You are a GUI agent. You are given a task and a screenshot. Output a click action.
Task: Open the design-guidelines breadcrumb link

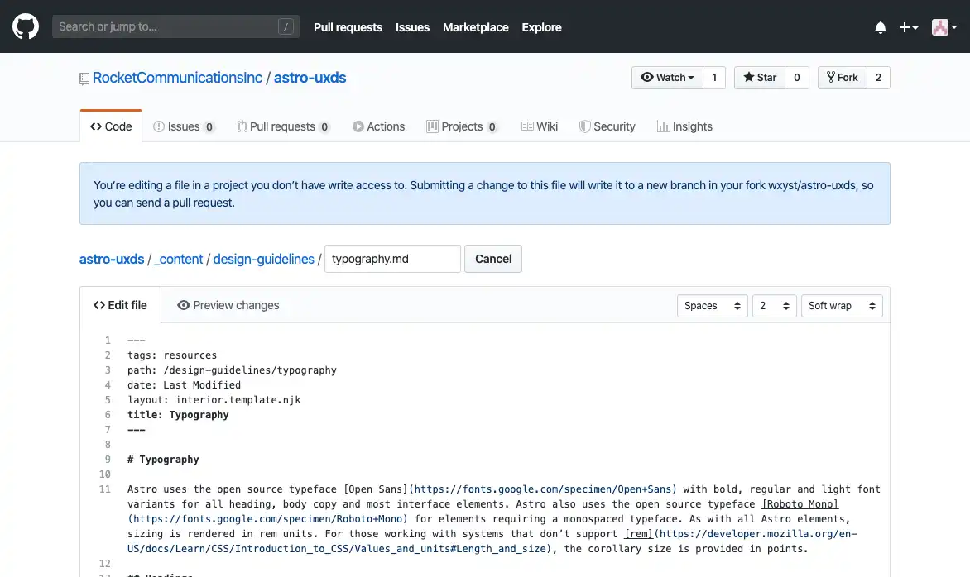[263, 259]
